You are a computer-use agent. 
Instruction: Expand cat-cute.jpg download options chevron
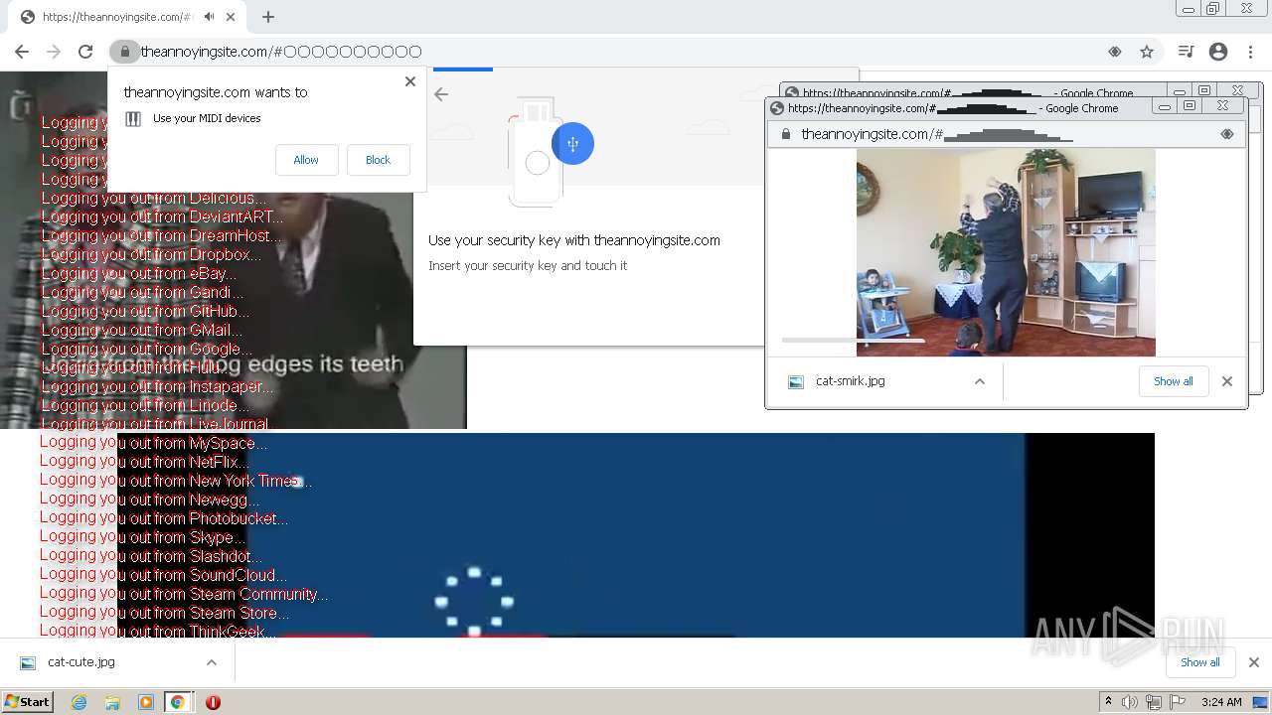pos(212,662)
